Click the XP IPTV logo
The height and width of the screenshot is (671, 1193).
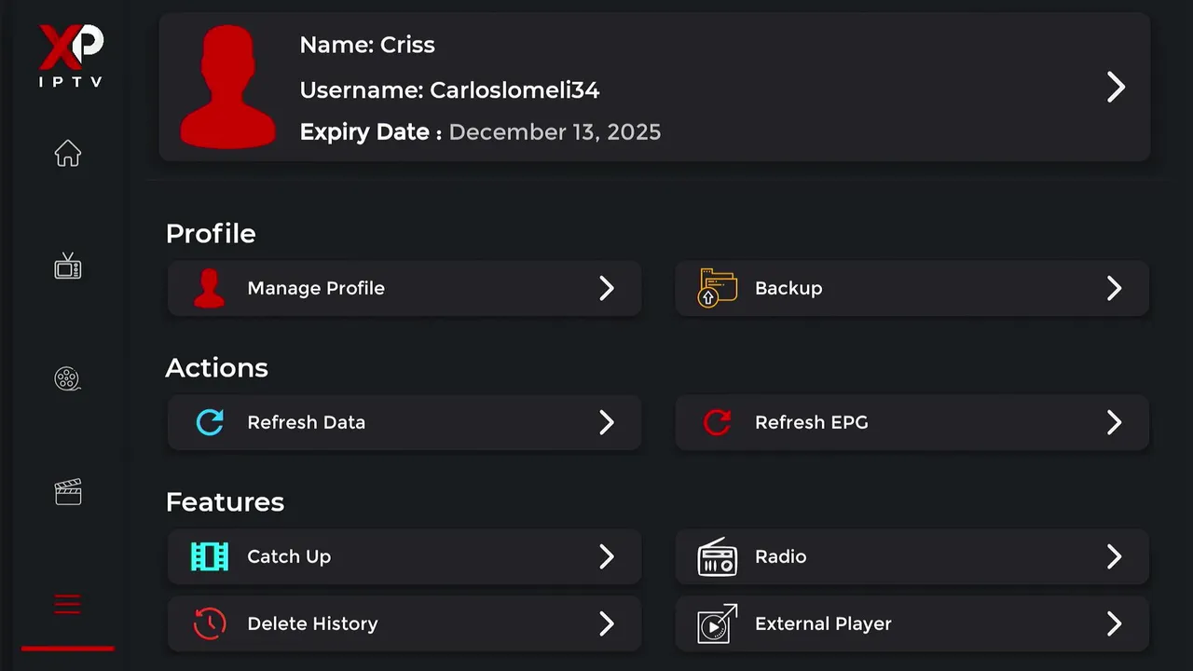pyautogui.click(x=71, y=56)
